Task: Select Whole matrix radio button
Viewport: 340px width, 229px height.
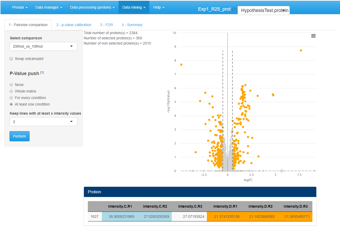Action: coord(11,91)
